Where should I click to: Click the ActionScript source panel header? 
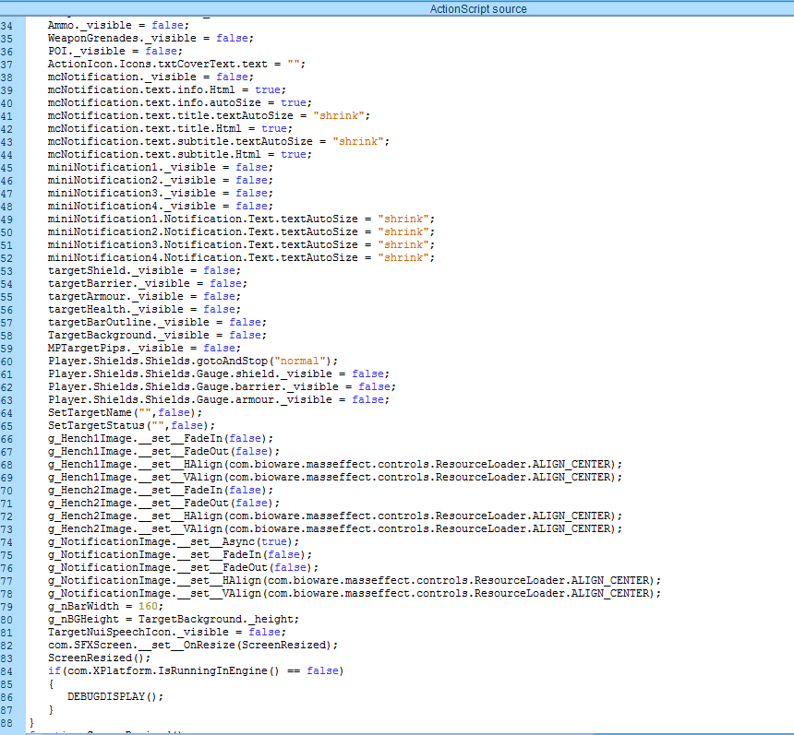pos(478,8)
